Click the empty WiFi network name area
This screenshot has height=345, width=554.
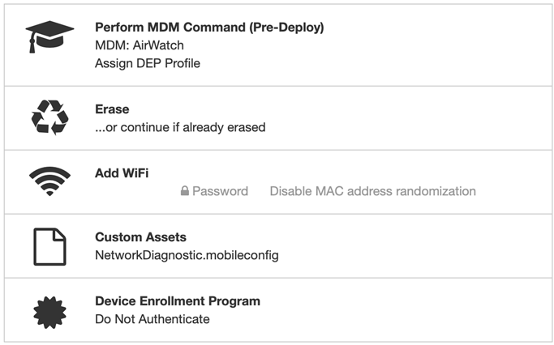point(136,191)
